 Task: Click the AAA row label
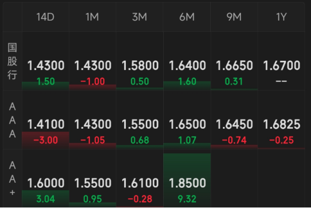[12, 120]
